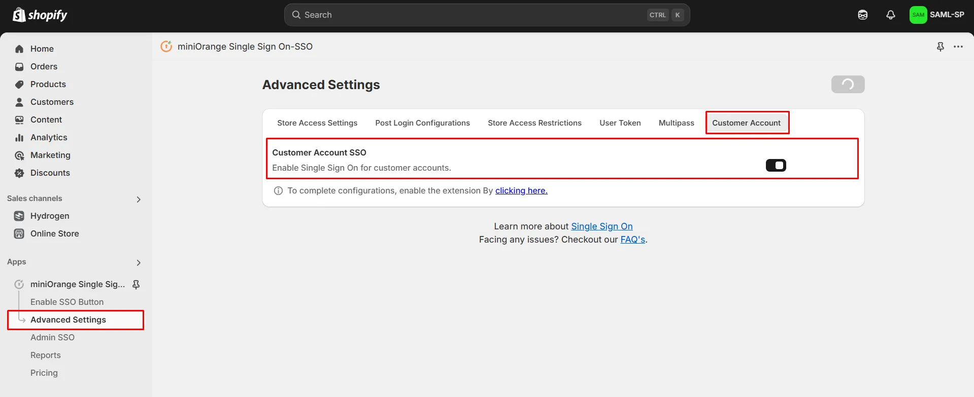Click the info icon before 'To complete configurations'
Viewport: 974px width, 397px height.
(278, 191)
